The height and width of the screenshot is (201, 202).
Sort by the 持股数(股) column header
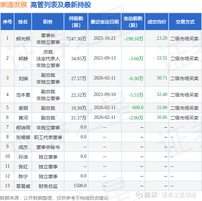(76, 22)
